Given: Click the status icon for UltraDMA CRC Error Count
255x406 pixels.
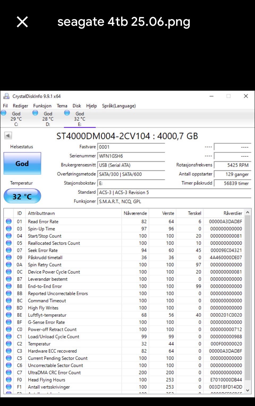Looking at the screenshot, I should (x=9, y=372).
